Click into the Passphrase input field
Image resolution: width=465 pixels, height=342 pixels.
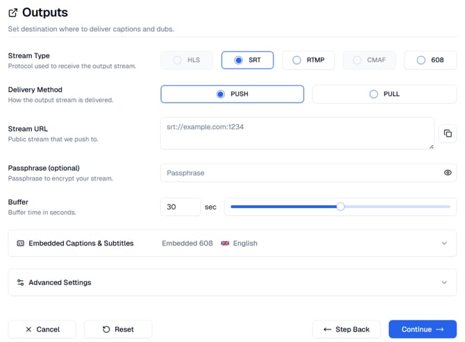tap(298, 173)
